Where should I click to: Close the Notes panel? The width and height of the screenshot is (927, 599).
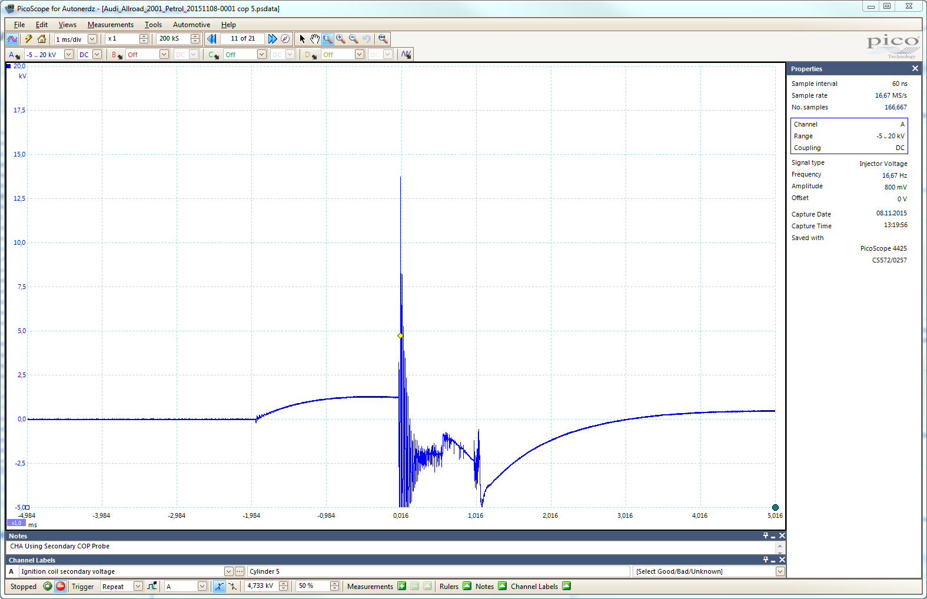pos(782,535)
